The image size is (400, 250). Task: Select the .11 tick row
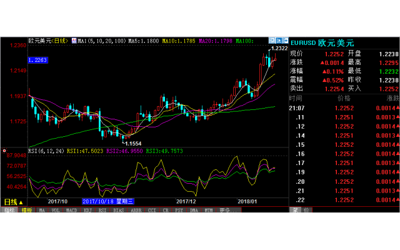pos(344,117)
